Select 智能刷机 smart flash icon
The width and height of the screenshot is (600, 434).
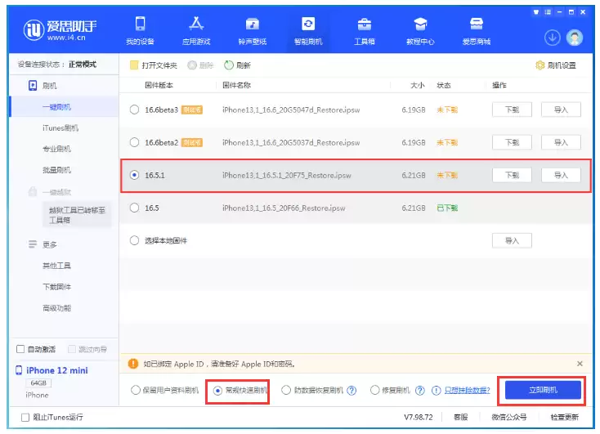tap(308, 24)
